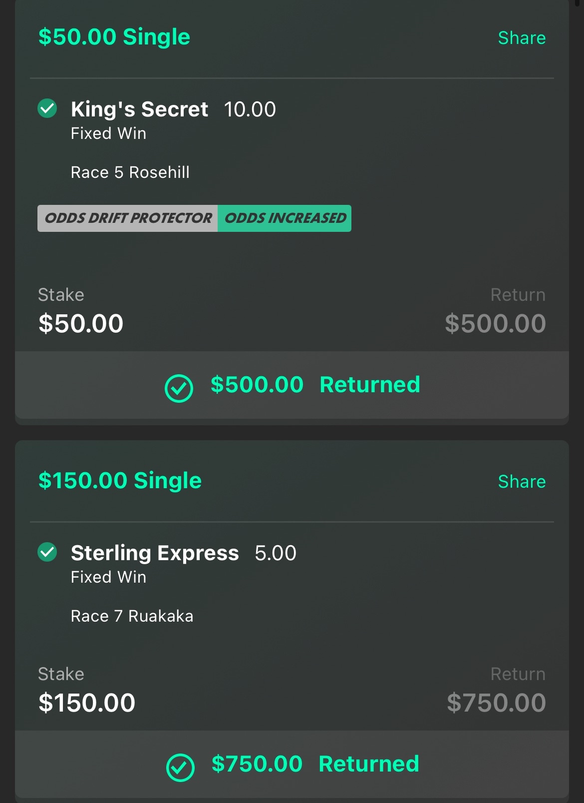Click the 10.00 odds for King's Secret
The image size is (584, 803).
click(x=250, y=109)
